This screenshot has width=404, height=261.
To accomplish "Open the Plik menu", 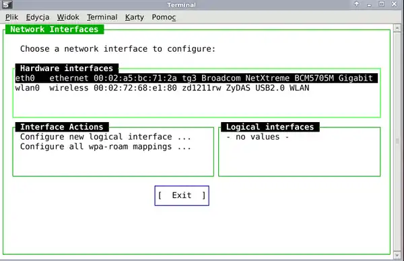I will (x=11, y=17).
